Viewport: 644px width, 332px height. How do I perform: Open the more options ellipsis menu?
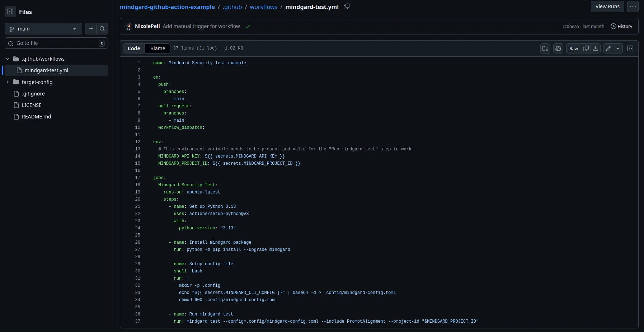[633, 6]
